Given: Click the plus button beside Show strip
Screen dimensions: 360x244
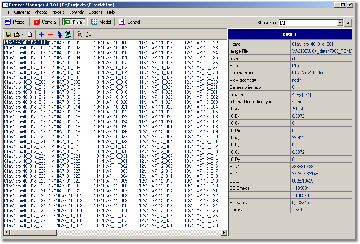Looking at the screenshot, I should (348, 23).
